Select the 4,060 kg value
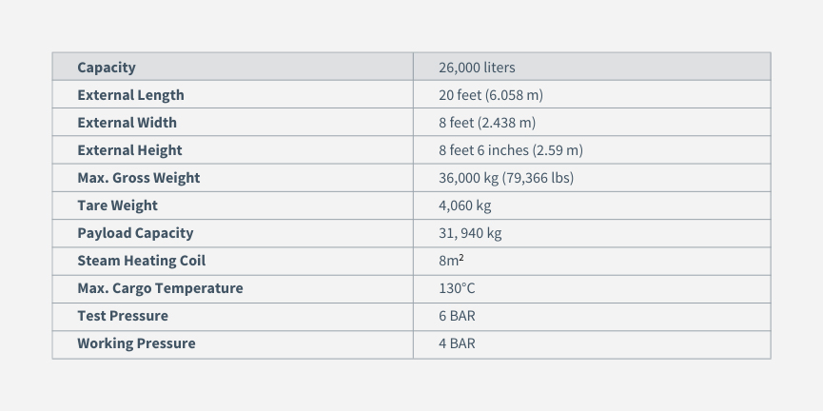The height and width of the screenshot is (411, 823). (464, 205)
